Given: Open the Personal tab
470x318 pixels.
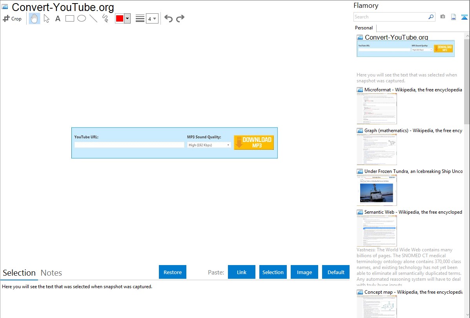Looking at the screenshot, I should 364,28.
